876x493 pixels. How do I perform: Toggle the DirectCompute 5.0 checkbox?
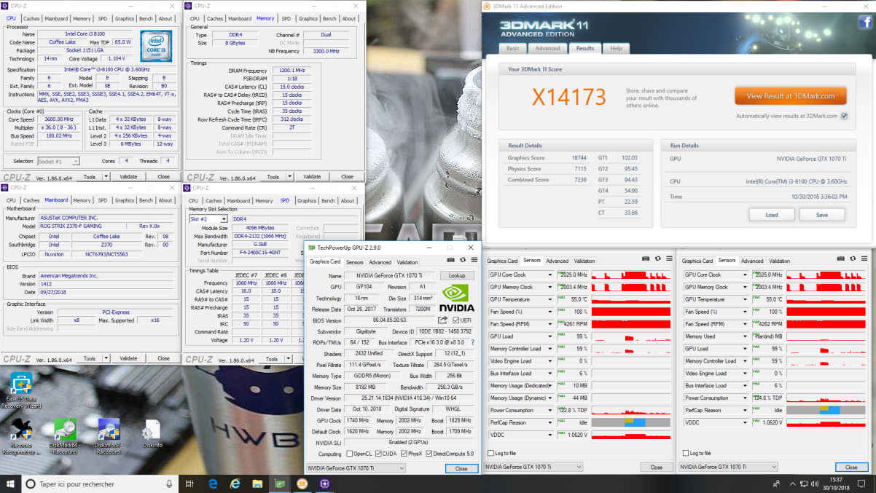click(x=429, y=454)
